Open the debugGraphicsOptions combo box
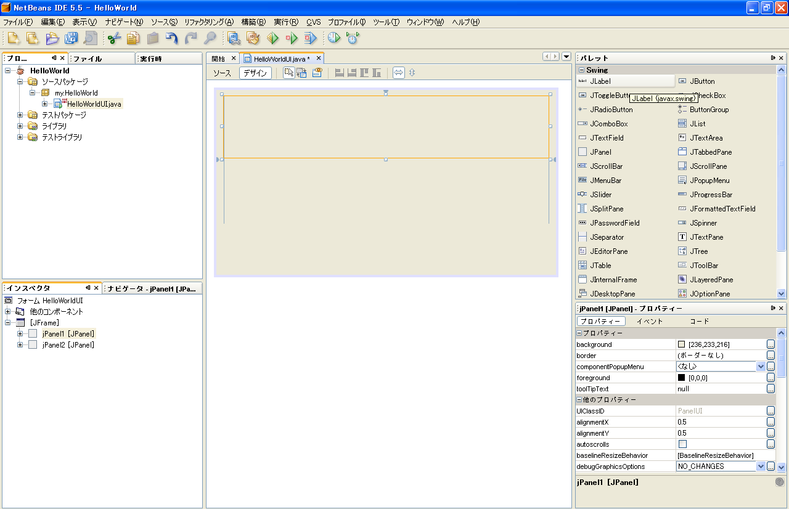The height and width of the screenshot is (509, 789). (760, 466)
